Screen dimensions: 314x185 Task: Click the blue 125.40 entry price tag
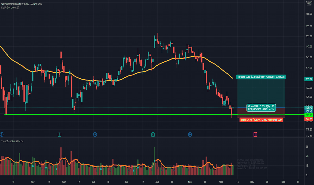coord(309,111)
